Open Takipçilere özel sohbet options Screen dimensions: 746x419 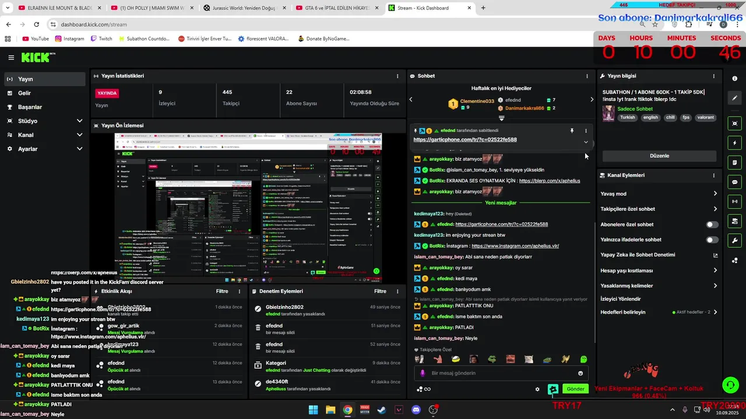(x=659, y=209)
